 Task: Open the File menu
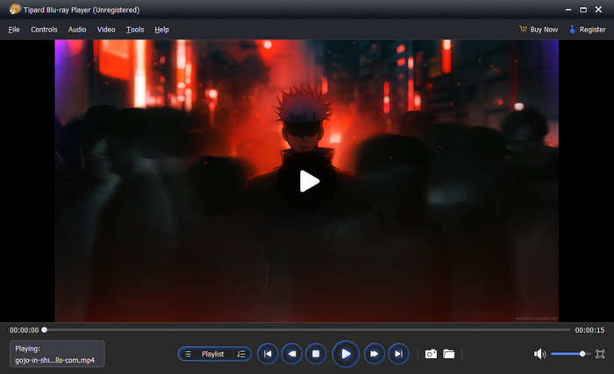pos(14,29)
